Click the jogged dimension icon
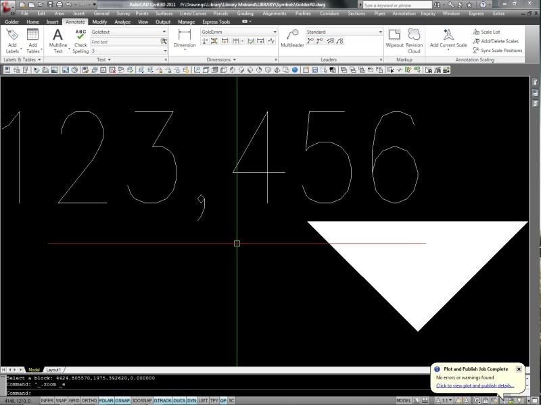This screenshot has height=405, width=541. tap(271, 41)
